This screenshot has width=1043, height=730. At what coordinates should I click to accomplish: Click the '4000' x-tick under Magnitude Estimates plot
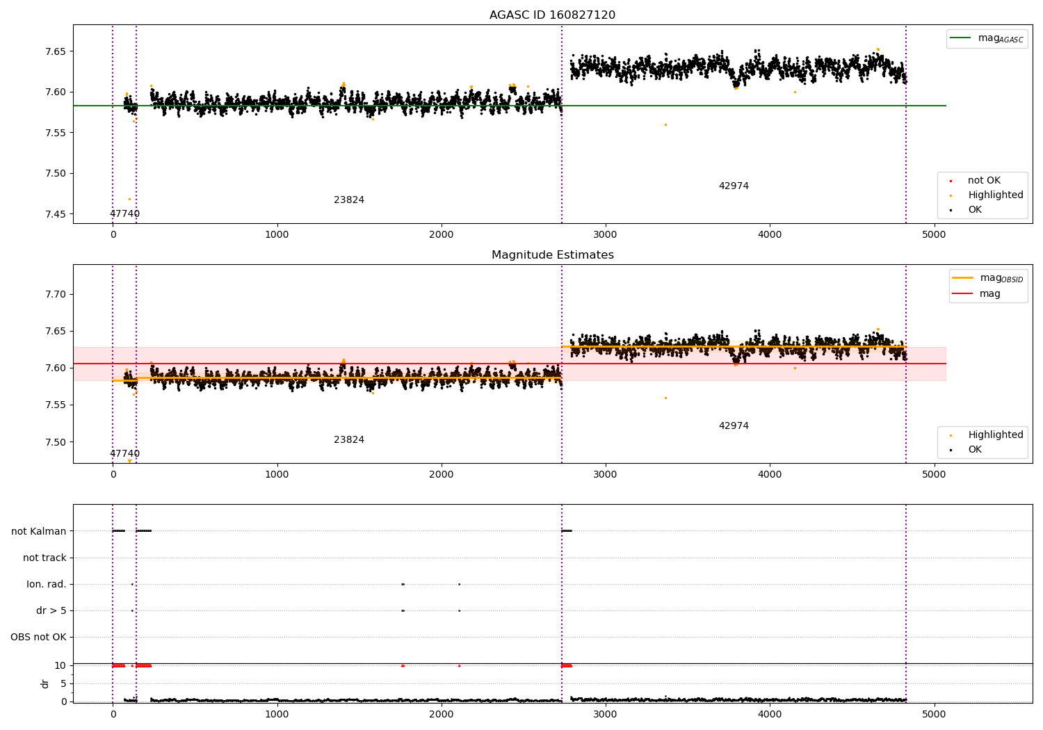pyautogui.click(x=770, y=475)
